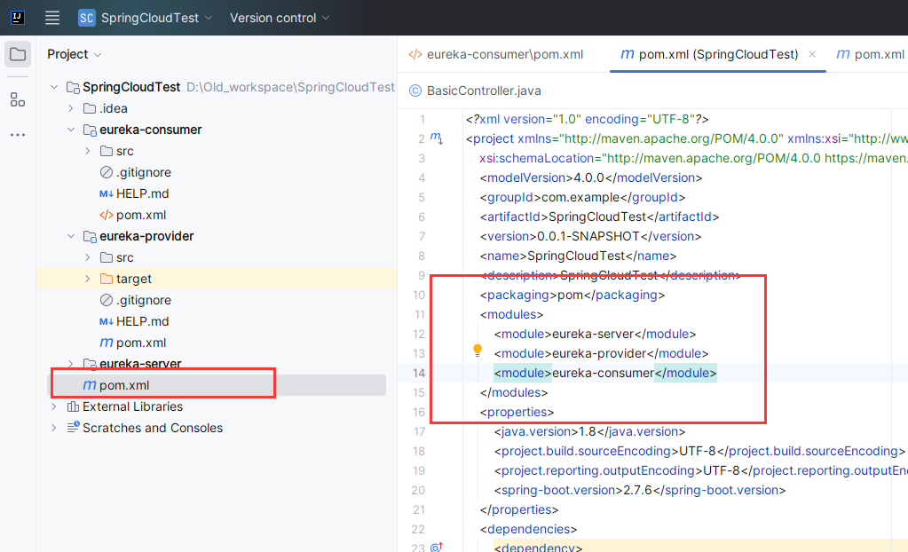Screen dimensions: 908x552
Task: Collapse the eureka-consumer module
Action: (x=71, y=130)
